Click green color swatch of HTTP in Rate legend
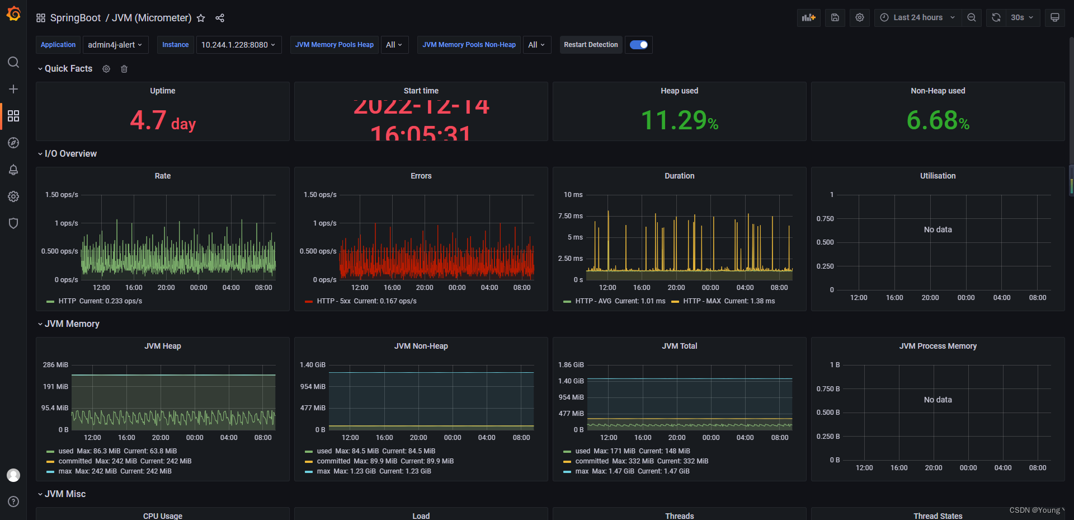This screenshot has width=1074, height=520. (x=50, y=302)
